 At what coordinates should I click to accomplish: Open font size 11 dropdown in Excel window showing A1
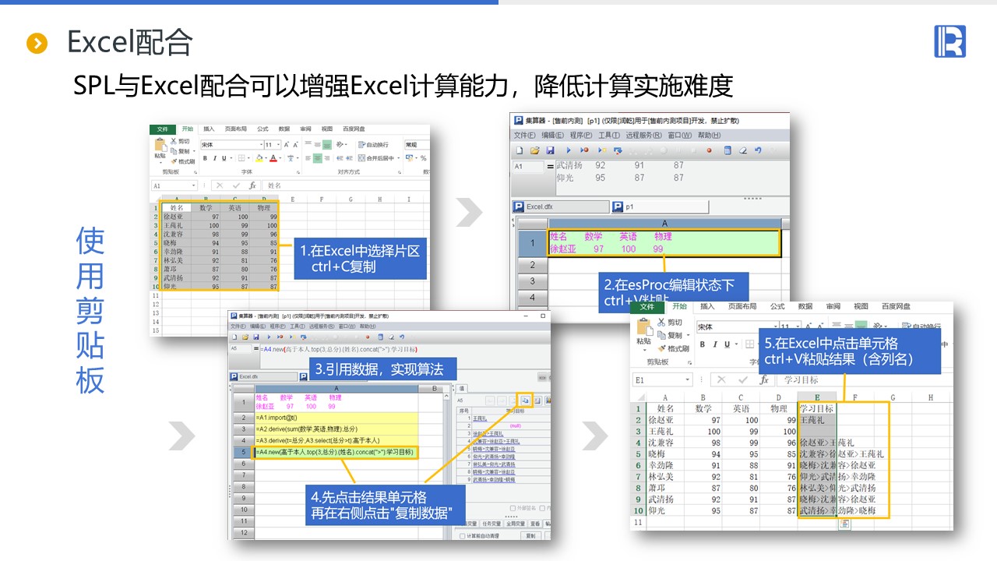pyautogui.click(x=278, y=144)
